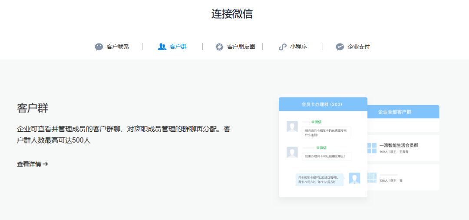Viewport: 469px width, 220px height.
Task: Click the 169人 | 群主：王青青 text
Action: pyautogui.click(x=394, y=152)
